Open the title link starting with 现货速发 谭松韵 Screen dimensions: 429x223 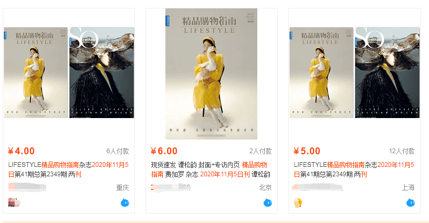click(x=211, y=169)
